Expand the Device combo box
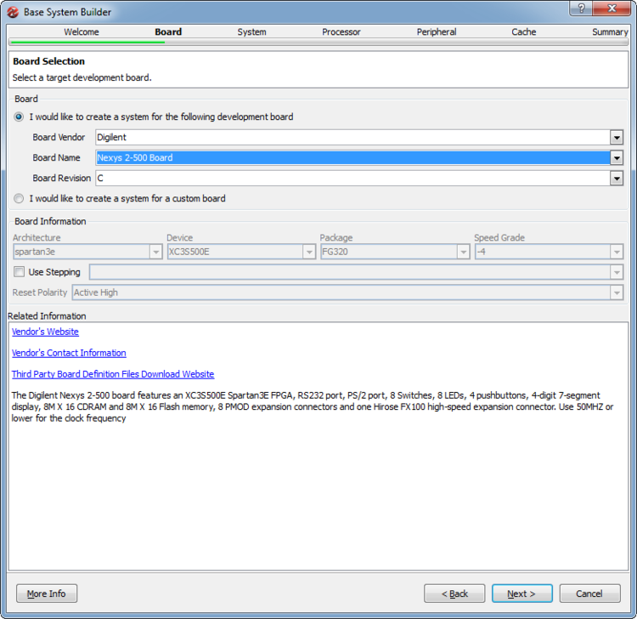This screenshot has width=637, height=619. (309, 252)
